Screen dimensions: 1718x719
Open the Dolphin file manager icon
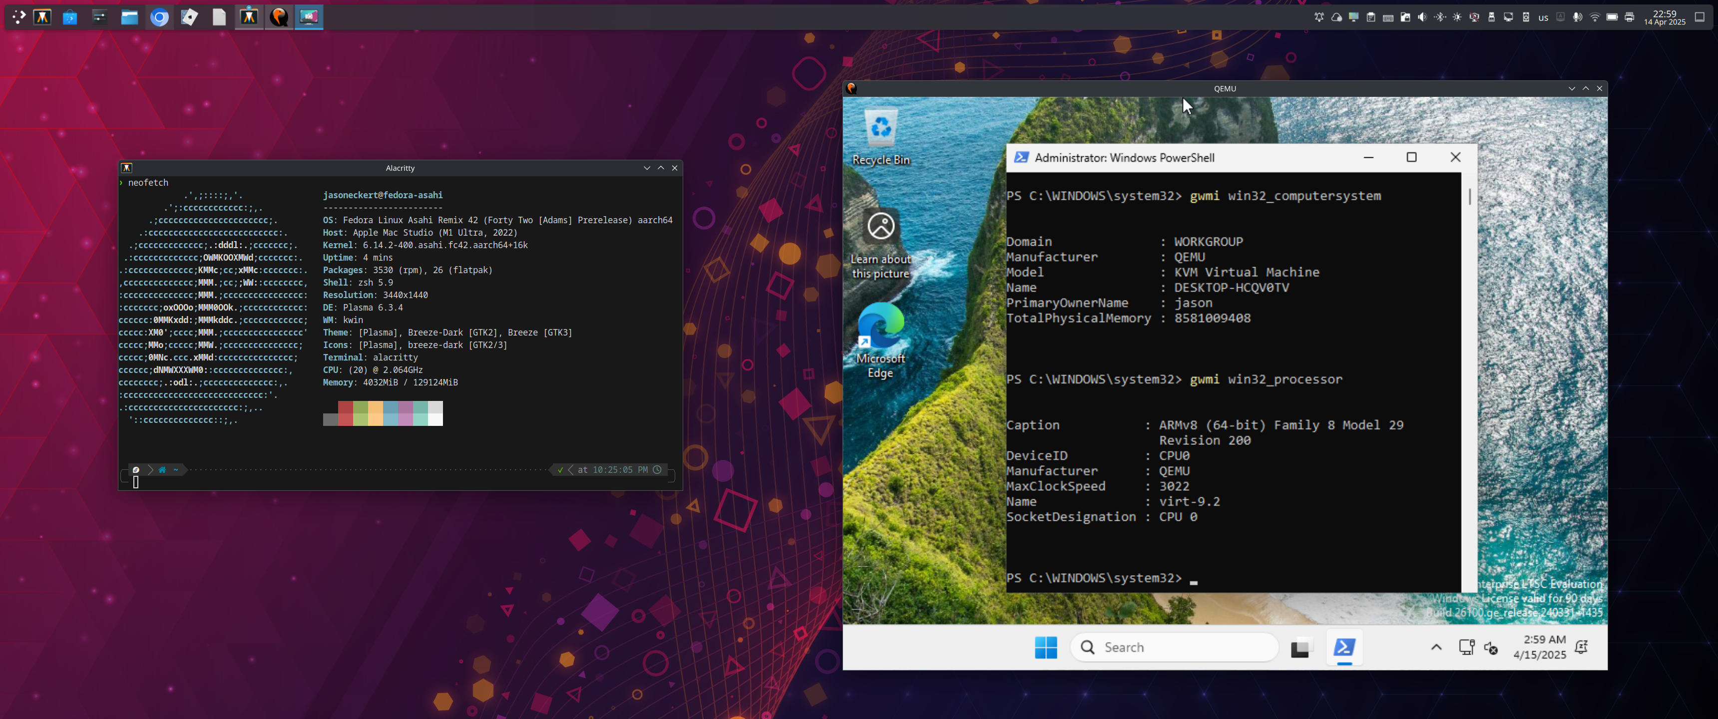[129, 17]
